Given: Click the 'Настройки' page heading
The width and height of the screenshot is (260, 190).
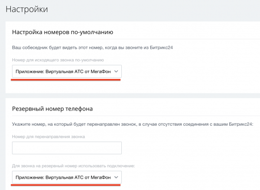Looking at the screenshot, I should tap(26, 9).
